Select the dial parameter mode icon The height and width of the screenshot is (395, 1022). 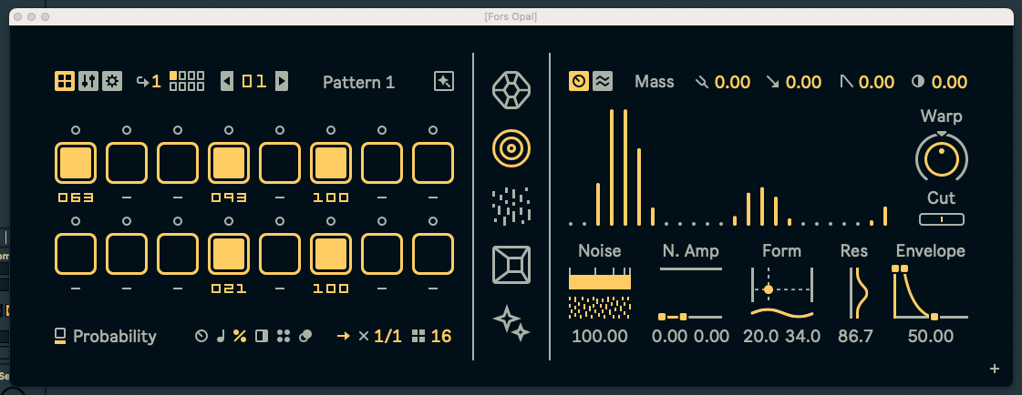click(201, 337)
